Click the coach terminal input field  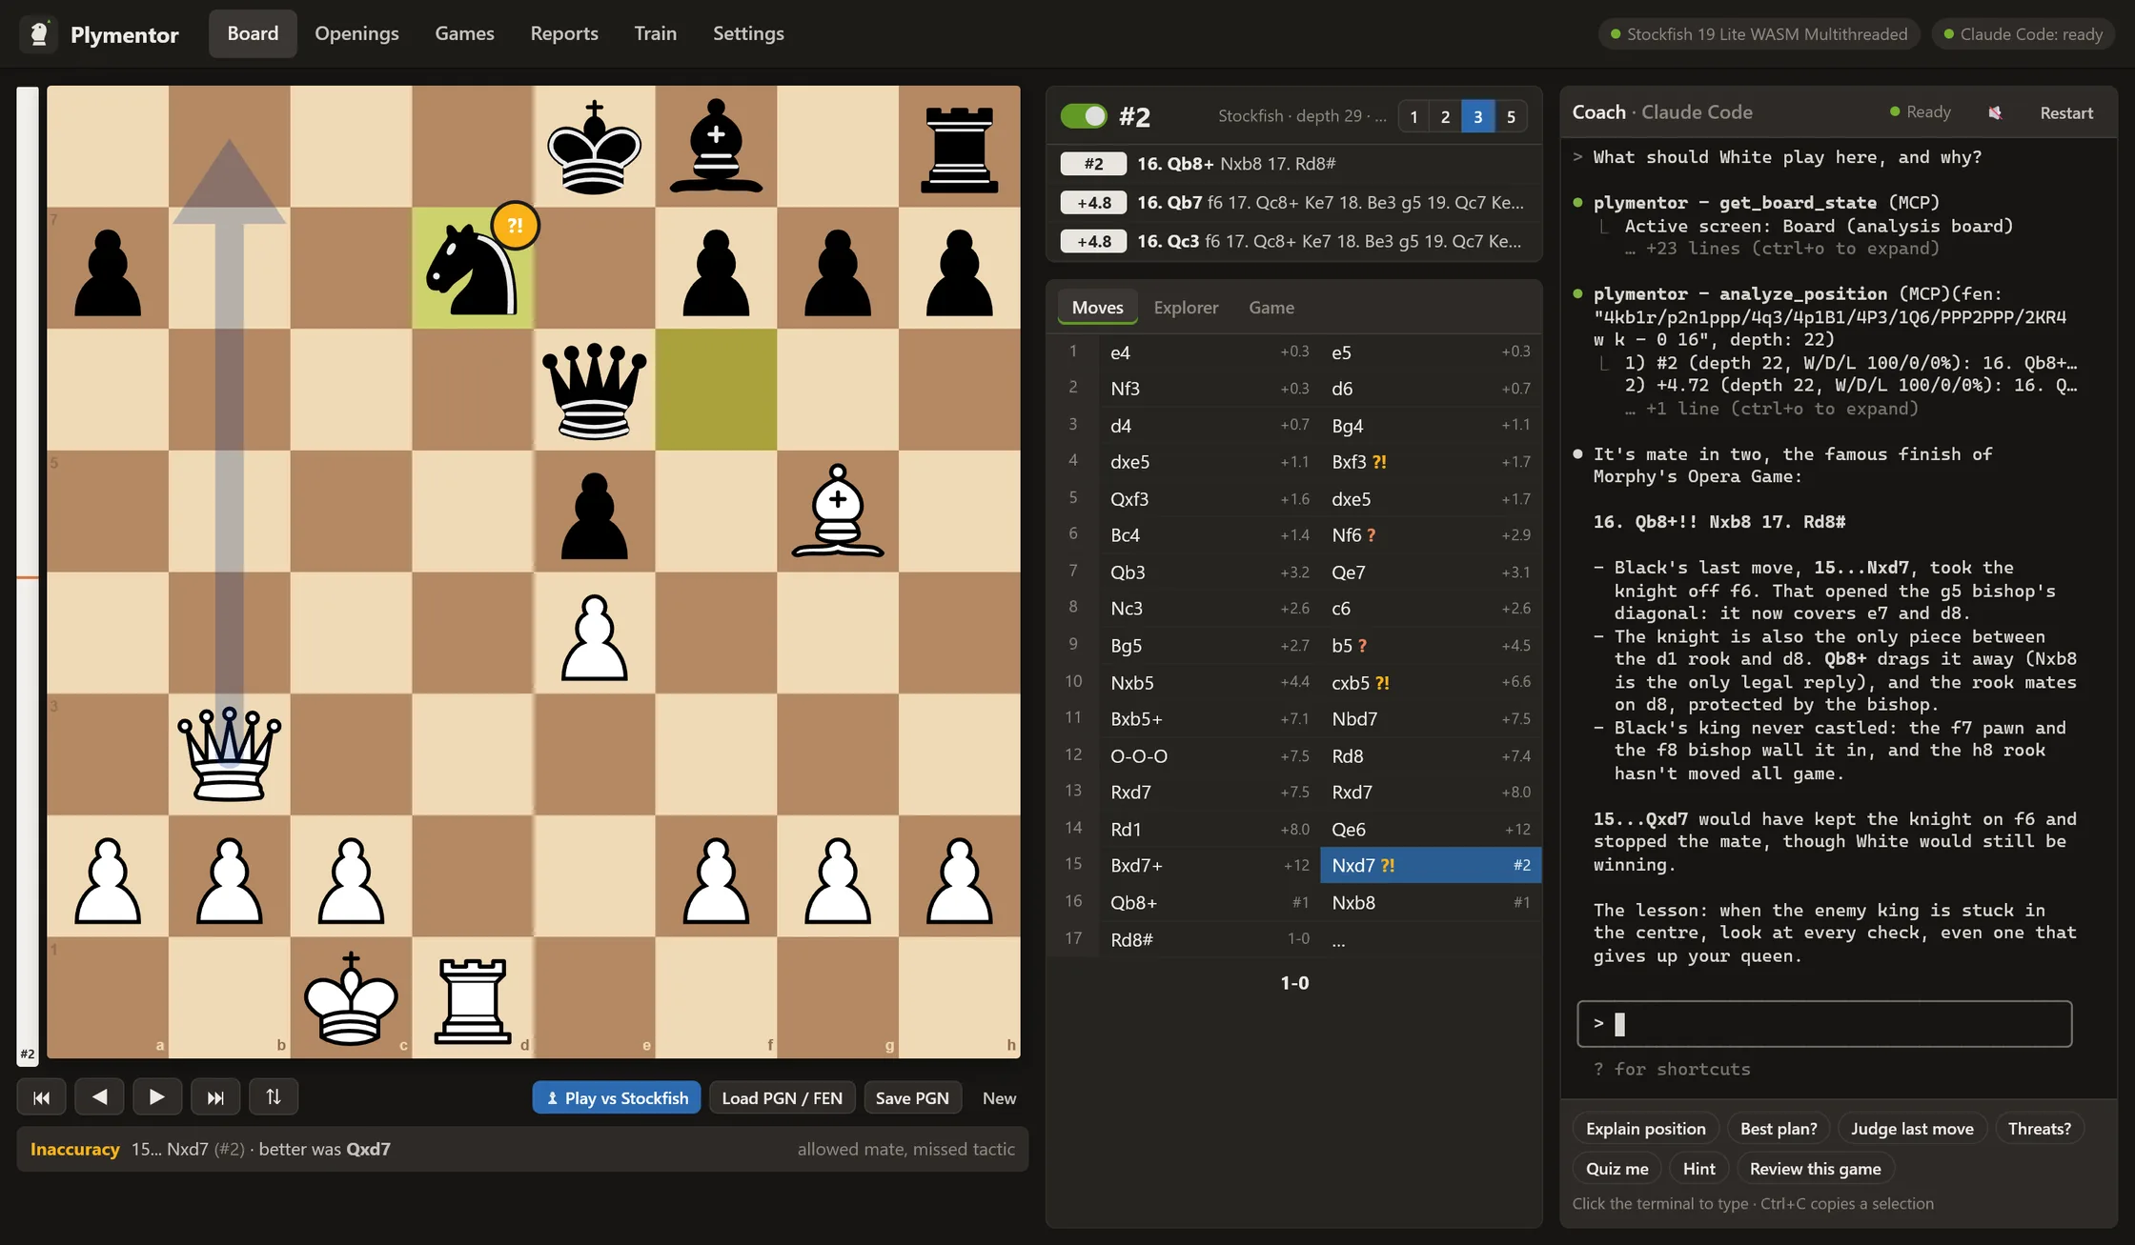point(1824,1024)
